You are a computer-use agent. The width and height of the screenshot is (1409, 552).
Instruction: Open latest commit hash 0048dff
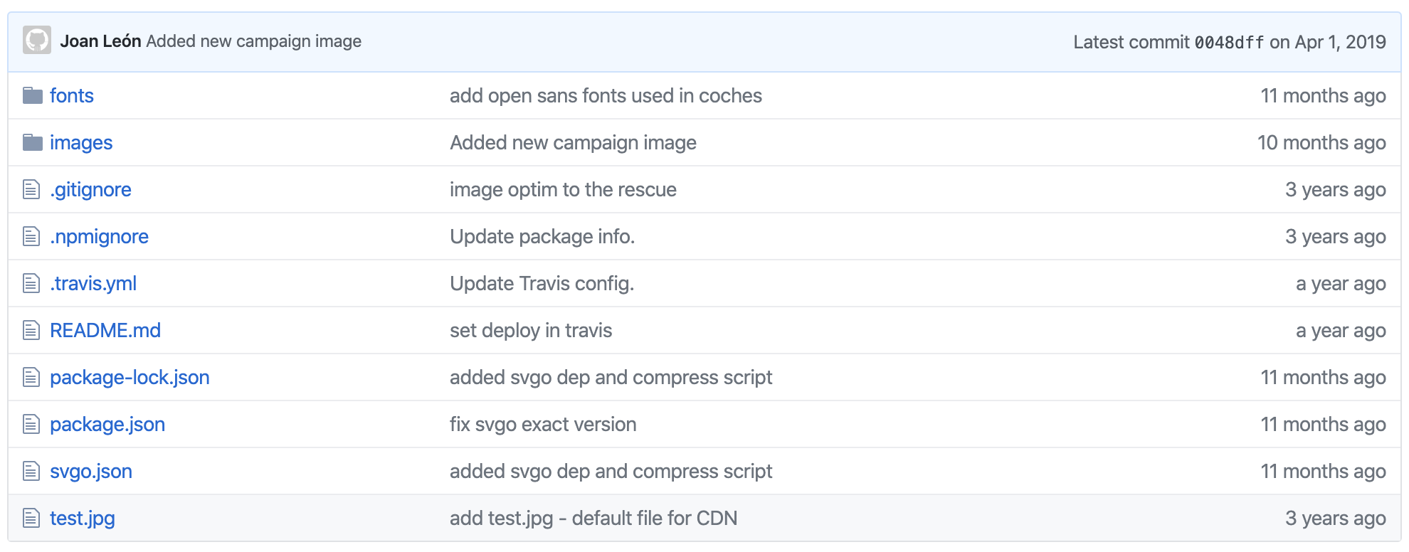(1229, 42)
